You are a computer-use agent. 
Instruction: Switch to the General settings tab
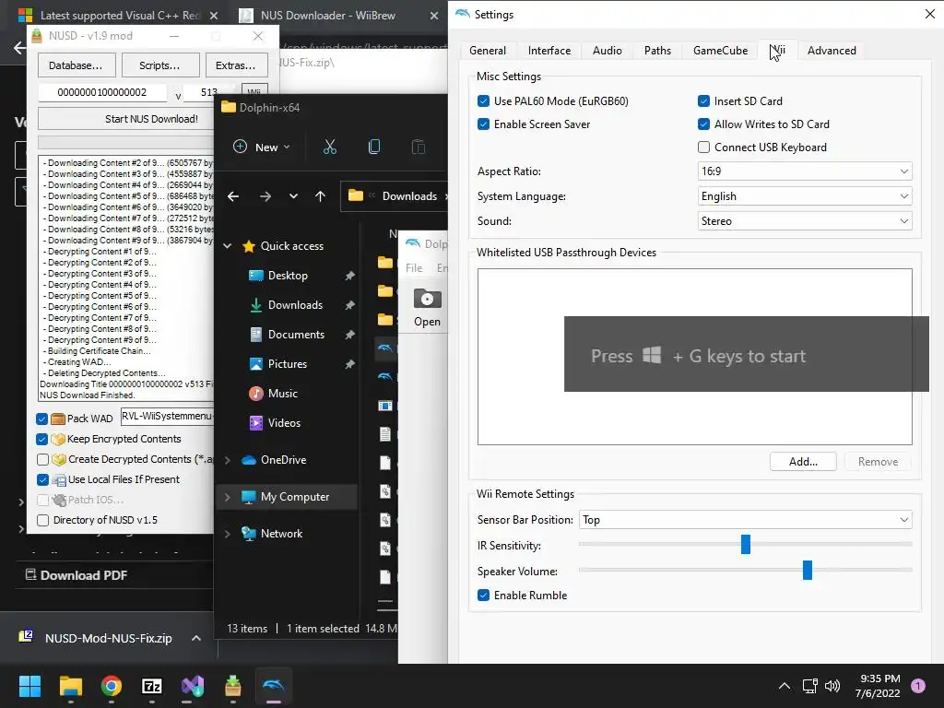pos(488,51)
